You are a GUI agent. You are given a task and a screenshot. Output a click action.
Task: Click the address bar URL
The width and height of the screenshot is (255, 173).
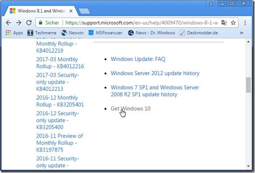click(x=142, y=23)
